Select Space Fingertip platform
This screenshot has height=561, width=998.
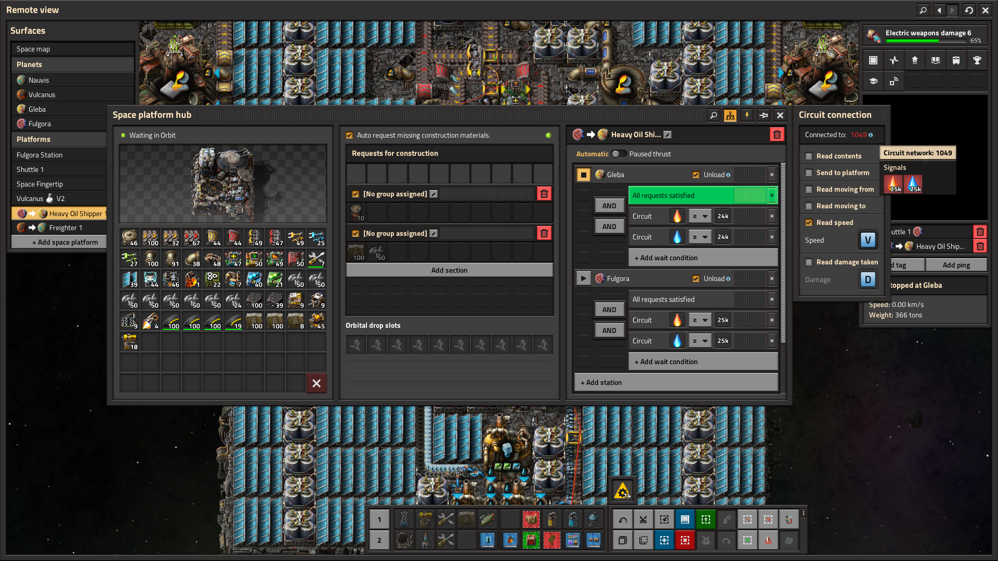pyautogui.click(x=59, y=184)
